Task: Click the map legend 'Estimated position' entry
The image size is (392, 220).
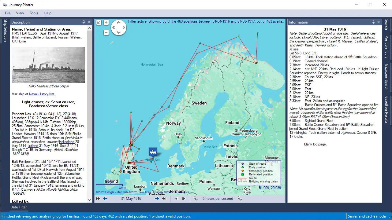Action: pyautogui.click(x=260, y=174)
